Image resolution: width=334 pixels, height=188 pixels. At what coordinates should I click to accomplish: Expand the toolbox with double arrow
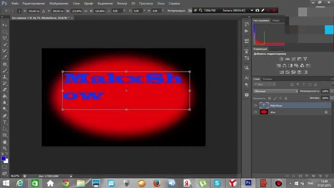click(x=2, y=17)
